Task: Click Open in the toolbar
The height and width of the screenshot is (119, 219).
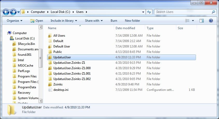Action: 37,21
